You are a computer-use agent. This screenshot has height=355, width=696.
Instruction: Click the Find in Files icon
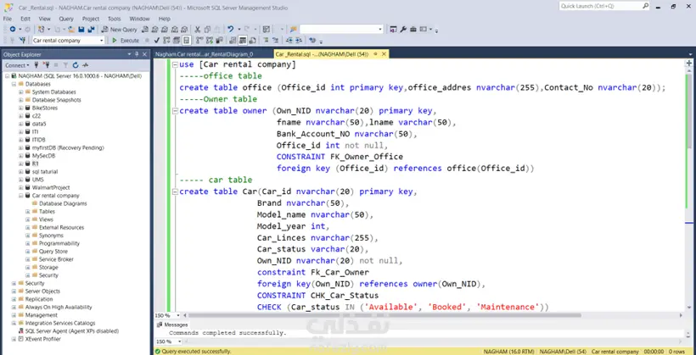[293, 30]
